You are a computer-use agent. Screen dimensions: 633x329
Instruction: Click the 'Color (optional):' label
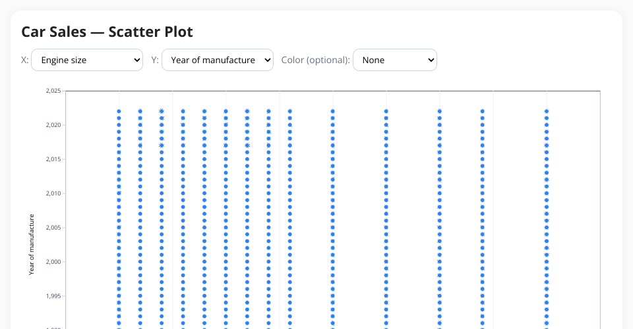click(x=315, y=60)
